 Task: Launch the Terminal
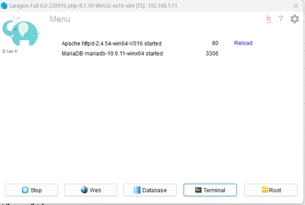coord(210,190)
